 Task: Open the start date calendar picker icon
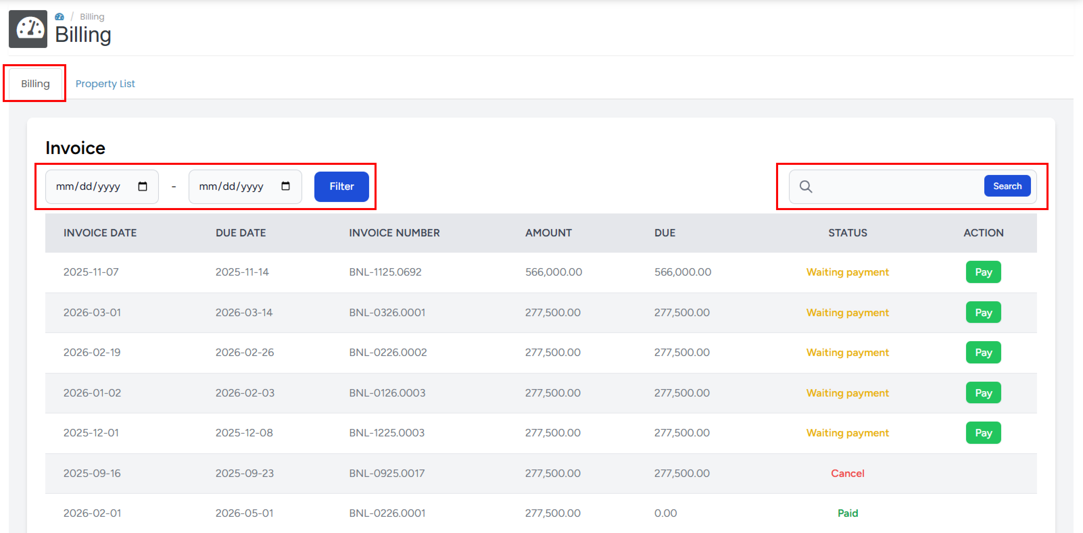(x=143, y=186)
